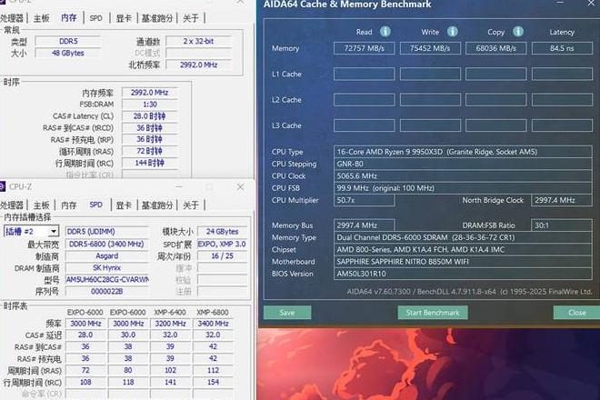Open 关于 tab in CPU-Z SPD window
This screenshot has height=400, width=600.
[x=191, y=205]
